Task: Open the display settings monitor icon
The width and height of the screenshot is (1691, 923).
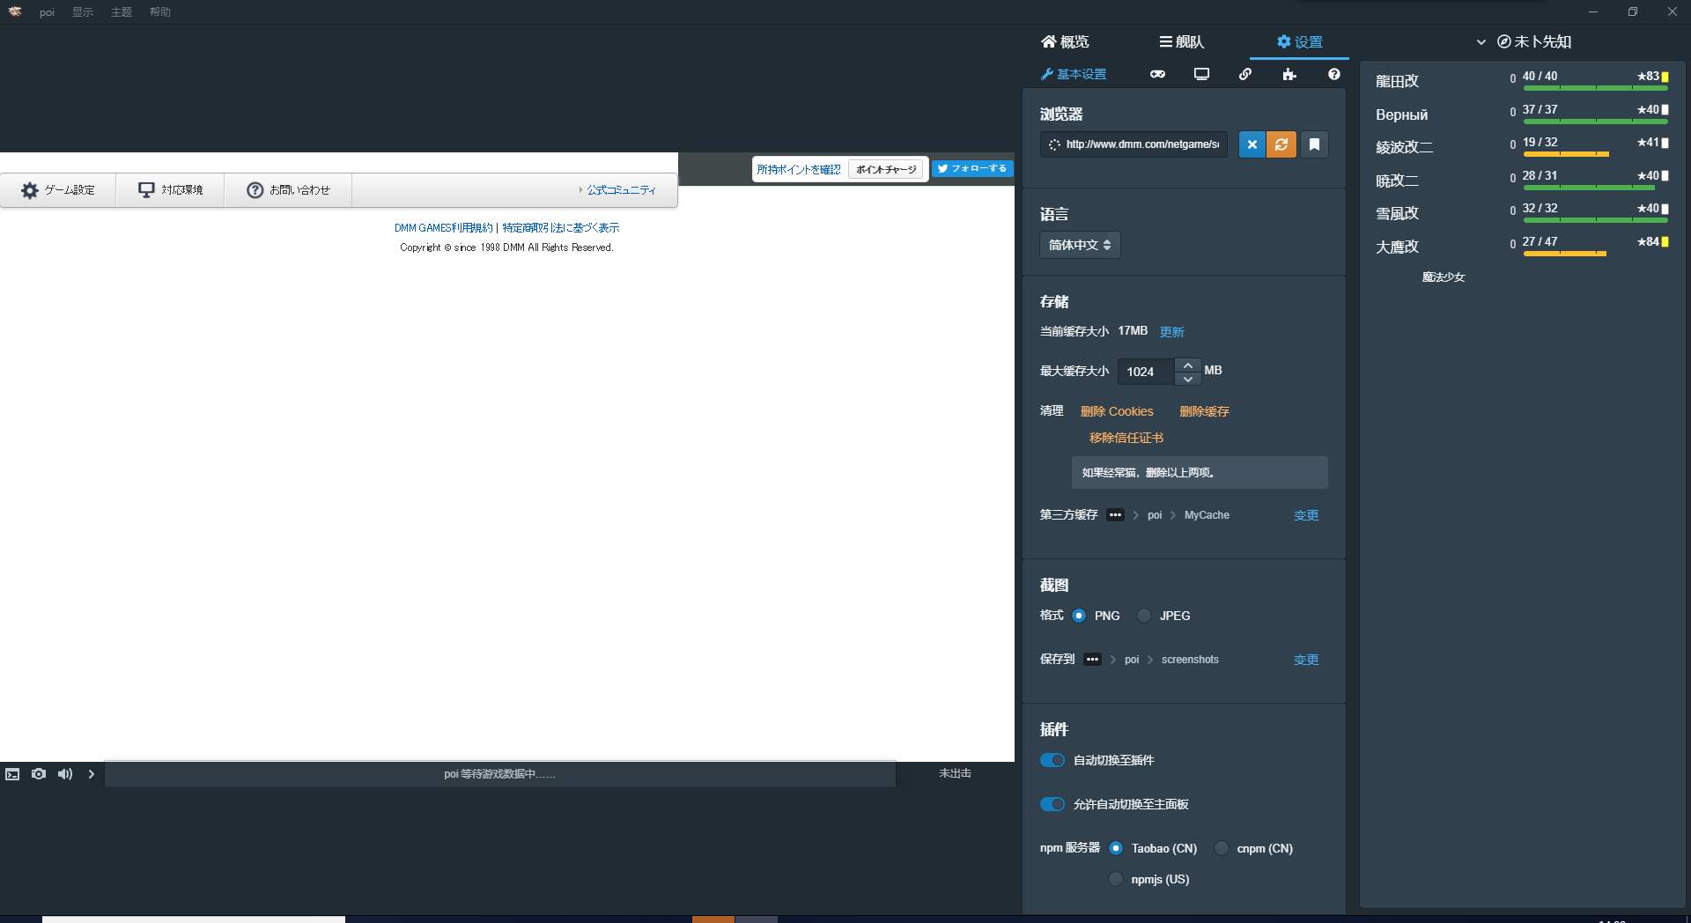Action: (x=1201, y=74)
